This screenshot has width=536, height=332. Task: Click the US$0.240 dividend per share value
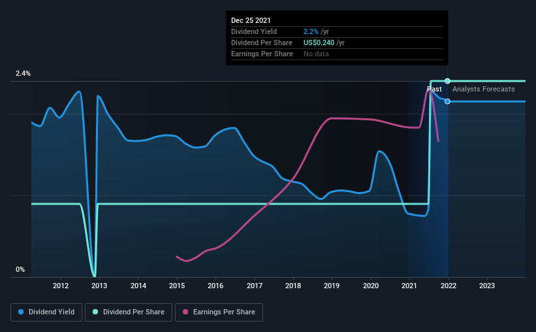click(x=319, y=42)
